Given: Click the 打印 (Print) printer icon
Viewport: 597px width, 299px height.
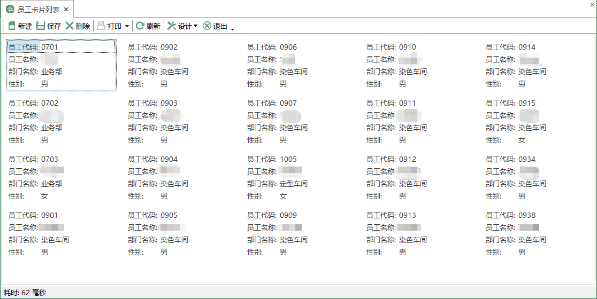Looking at the screenshot, I should pyautogui.click(x=101, y=26).
